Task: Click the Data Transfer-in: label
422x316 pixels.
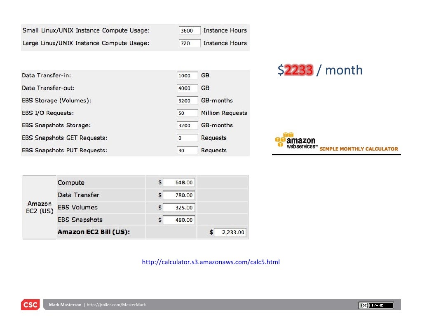Action: coord(46,76)
